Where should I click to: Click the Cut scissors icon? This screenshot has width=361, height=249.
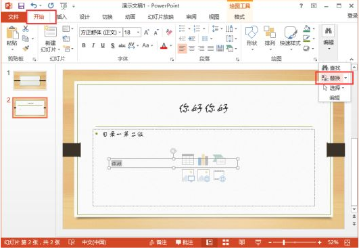(x=26, y=28)
